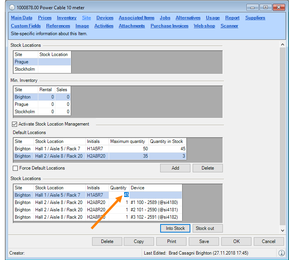
Task: Add a new default location
Action: (x=175, y=168)
